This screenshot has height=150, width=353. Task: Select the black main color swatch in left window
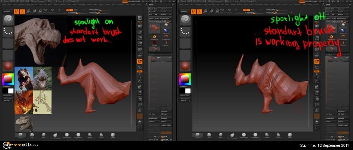tap(5, 91)
